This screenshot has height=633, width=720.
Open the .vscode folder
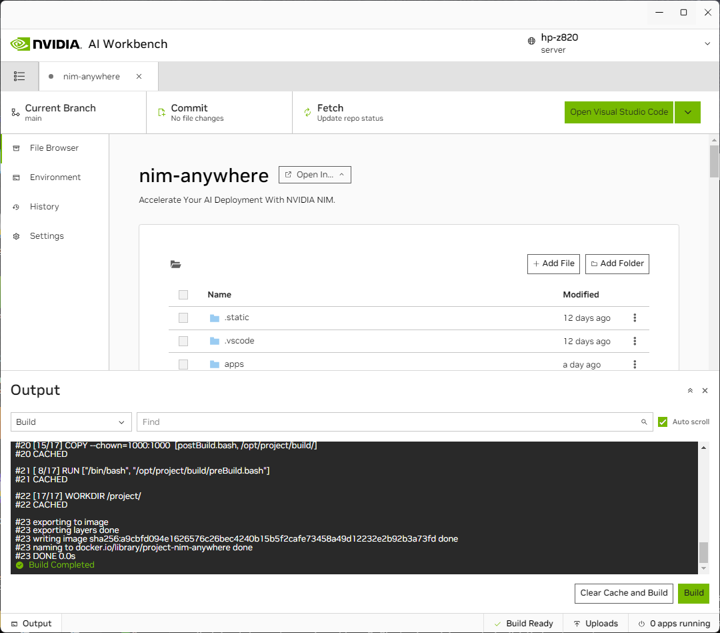239,341
